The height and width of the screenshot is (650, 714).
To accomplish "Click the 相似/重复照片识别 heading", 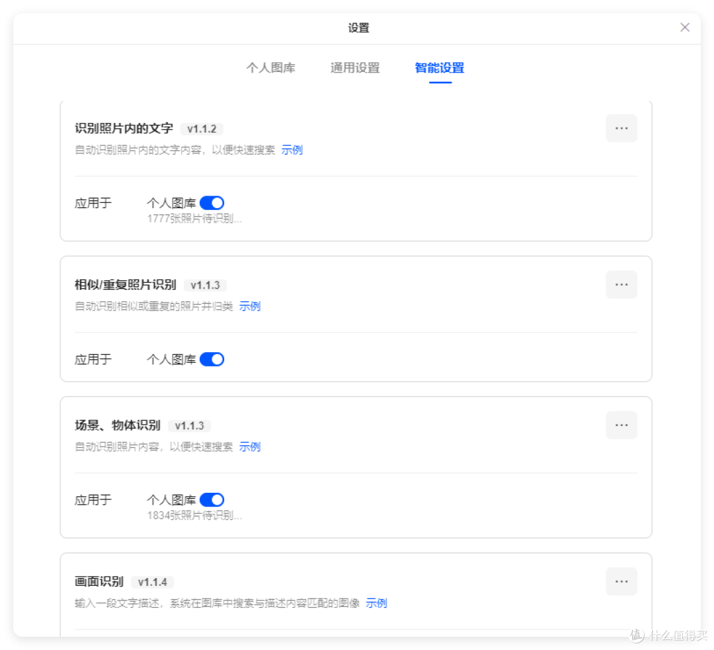I will tap(125, 285).
